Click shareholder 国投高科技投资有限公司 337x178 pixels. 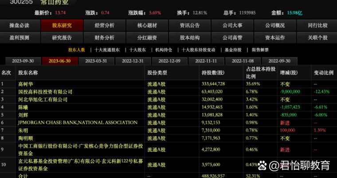pos(45,92)
